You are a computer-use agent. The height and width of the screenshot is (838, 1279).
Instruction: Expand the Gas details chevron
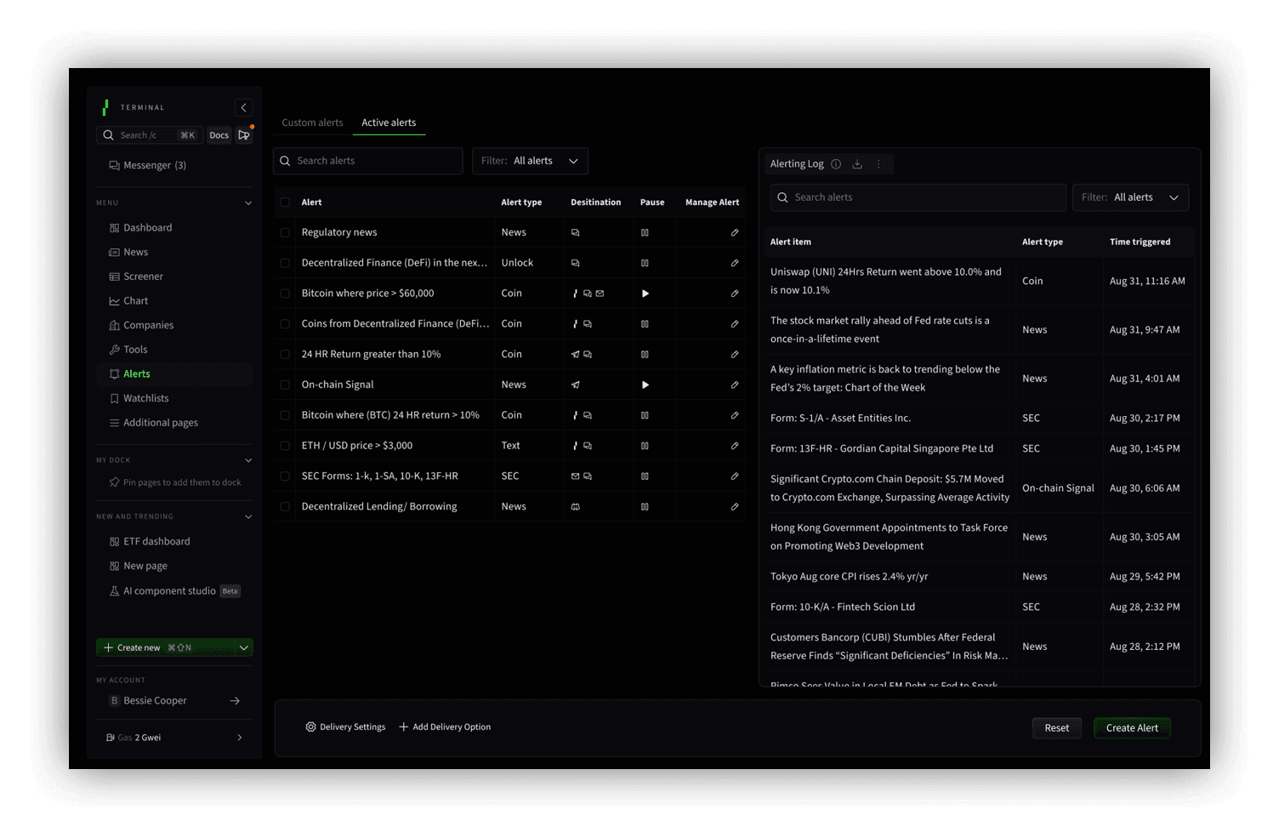pos(240,738)
